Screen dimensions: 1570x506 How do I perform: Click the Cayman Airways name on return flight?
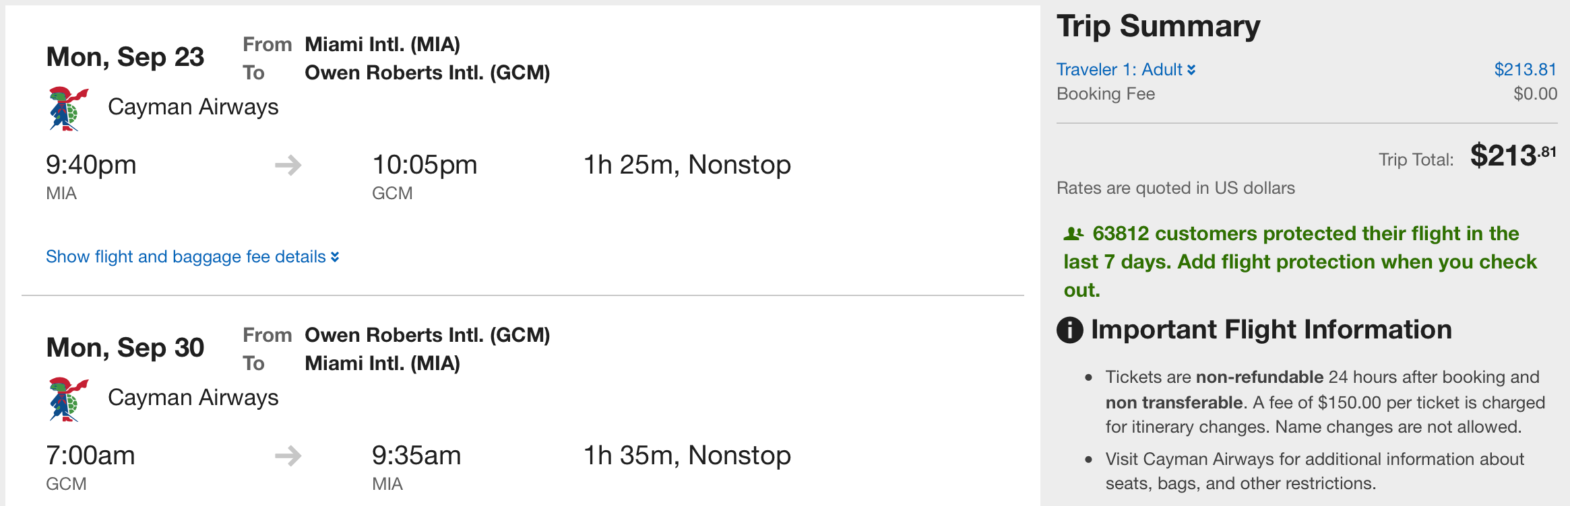[x=193, y=398]
